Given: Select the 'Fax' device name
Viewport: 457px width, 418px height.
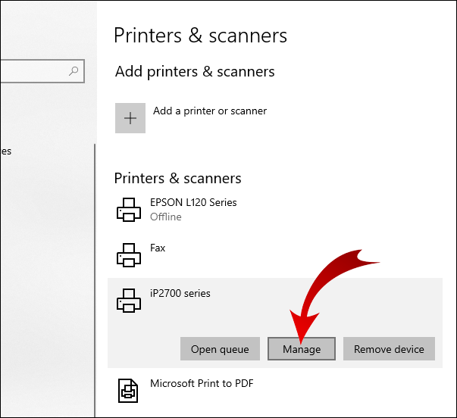Looking at the screenshot, I should [x=158, y=248].
